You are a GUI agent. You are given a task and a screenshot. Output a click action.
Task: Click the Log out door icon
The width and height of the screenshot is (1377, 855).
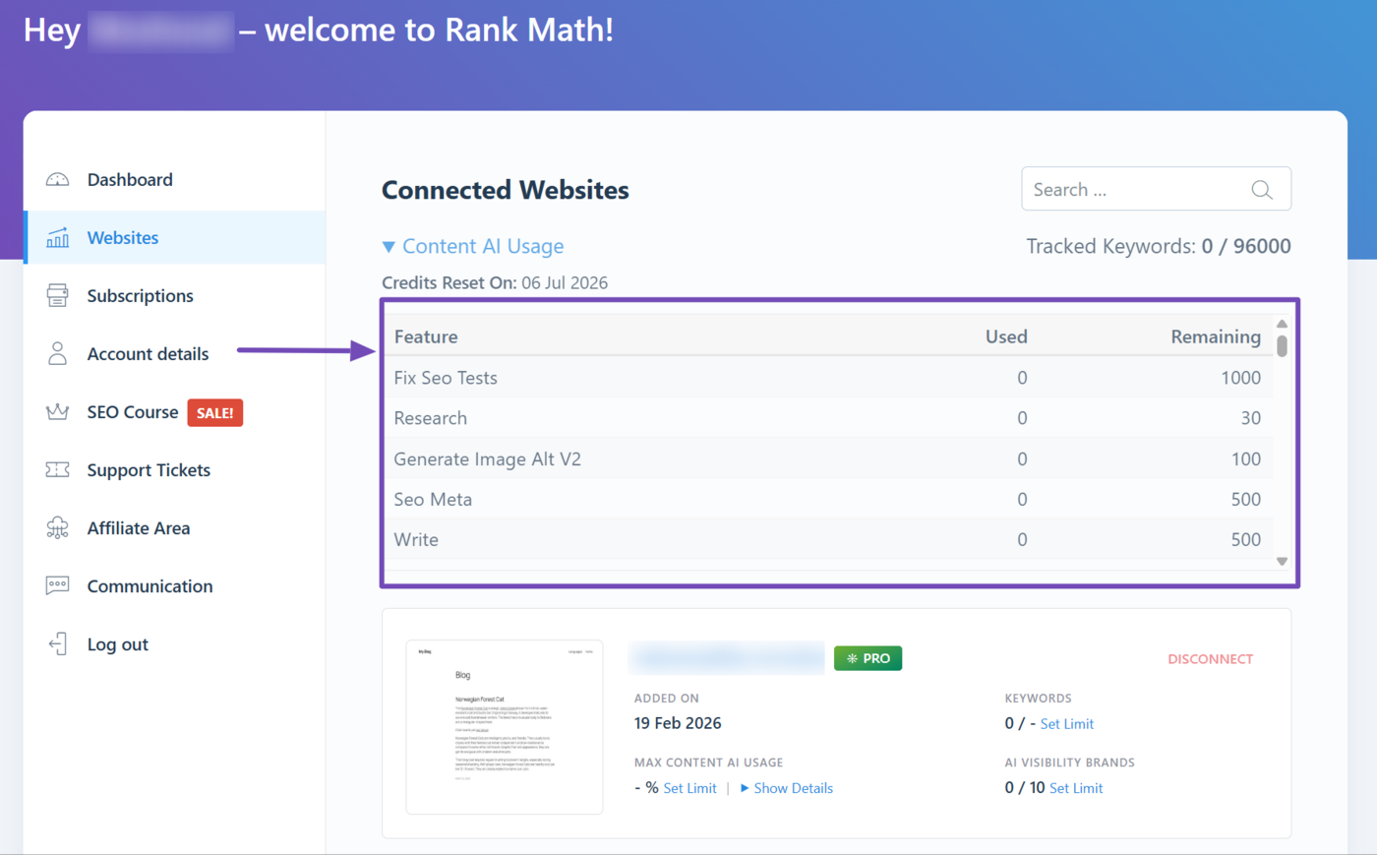coord(58,643)
